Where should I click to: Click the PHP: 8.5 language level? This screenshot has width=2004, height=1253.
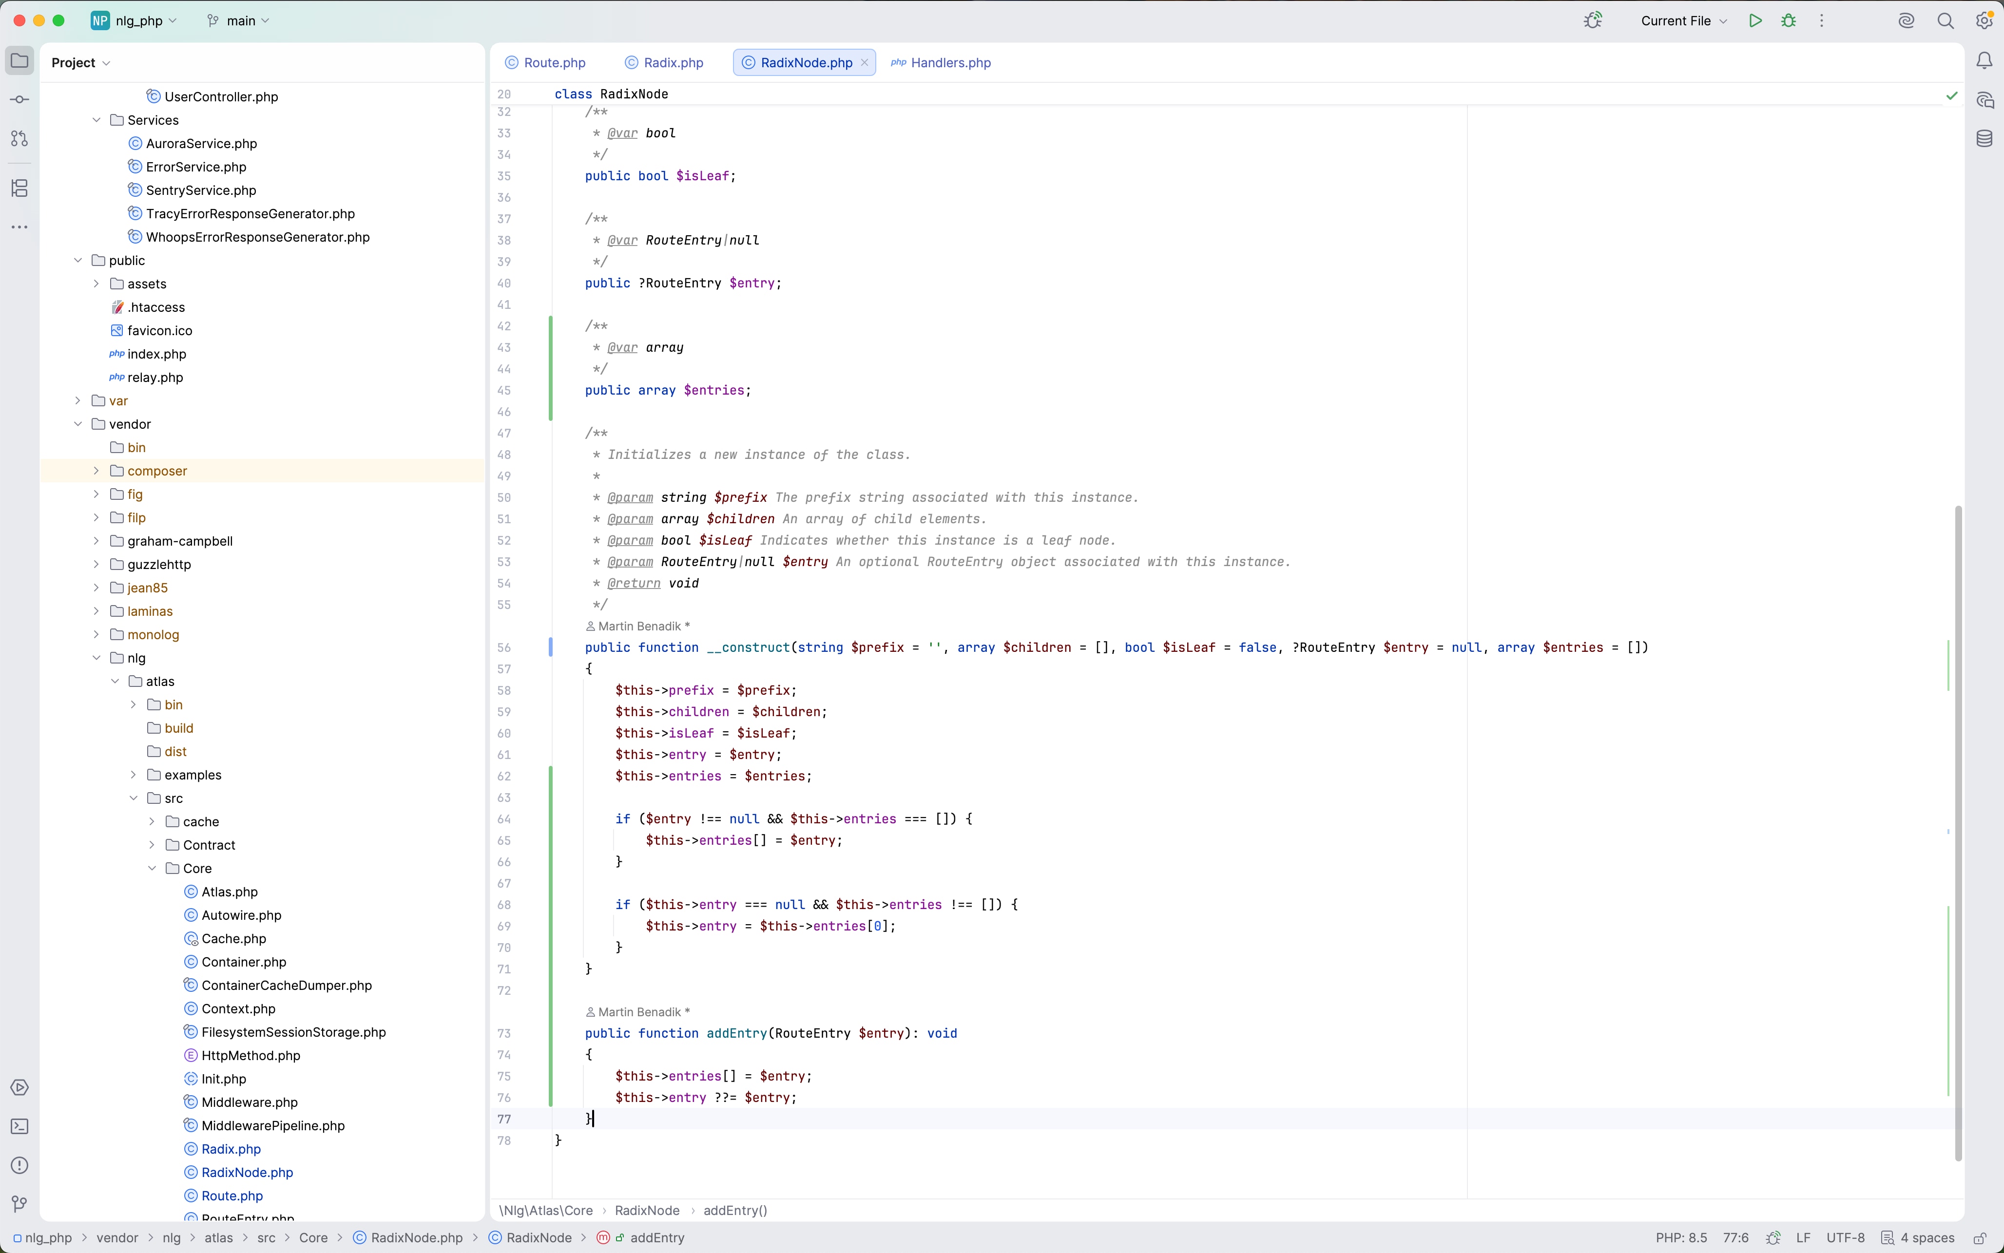pos(1681,1238)
